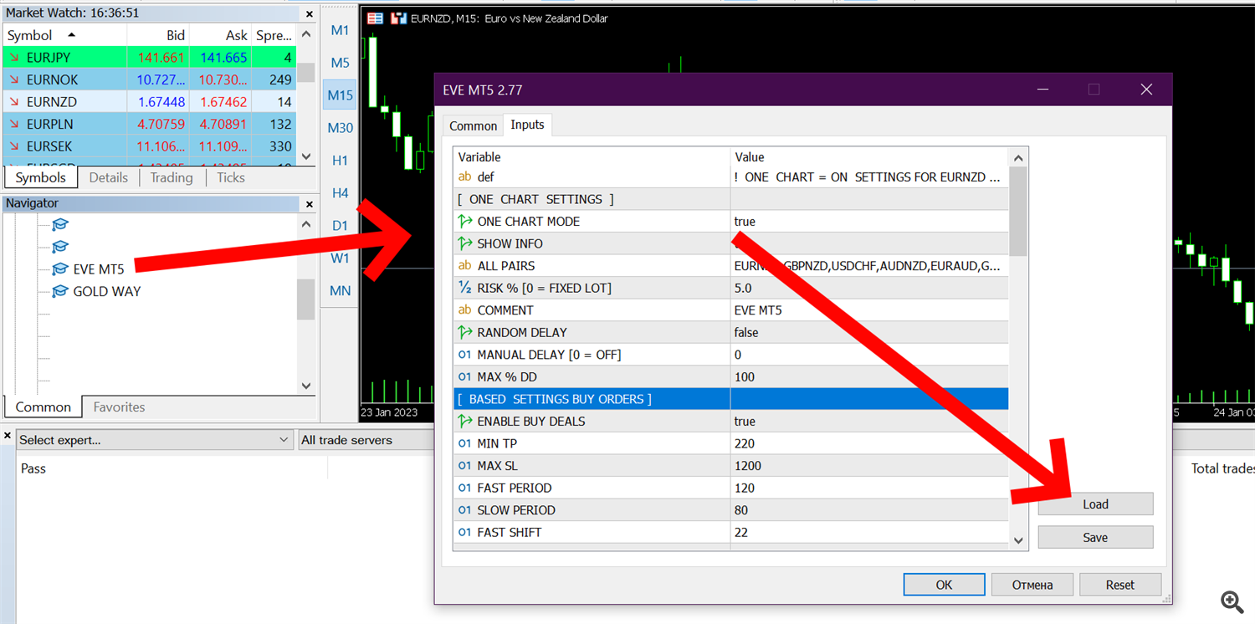Viewport: 1255px width, 624px height.
Task: Switch chart to MN timeframe
Action: pyautogui.click(x=340, y=291)
